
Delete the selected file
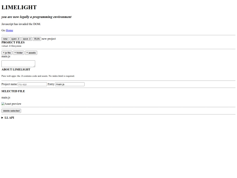(11, 111)
